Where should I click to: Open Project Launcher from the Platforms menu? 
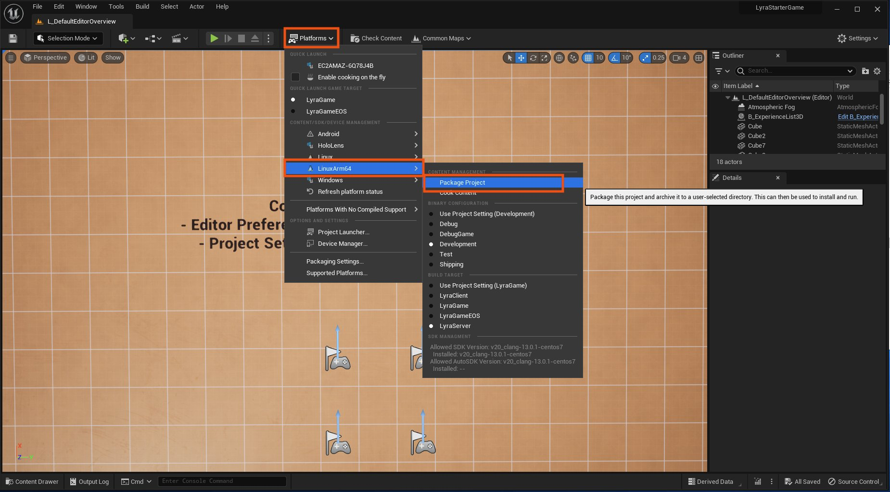pyautogui.click(x=353, y=232)
